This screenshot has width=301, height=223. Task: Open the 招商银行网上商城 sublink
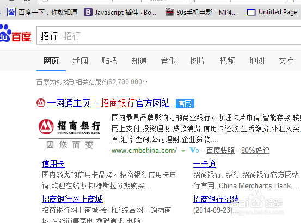72,199
